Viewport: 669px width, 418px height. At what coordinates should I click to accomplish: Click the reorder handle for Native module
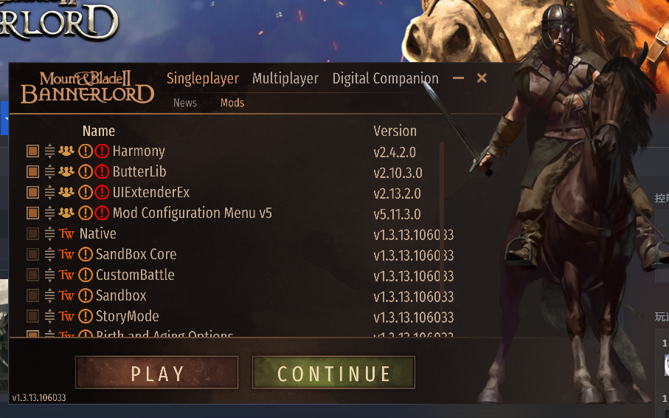click(x=50, y=233)
